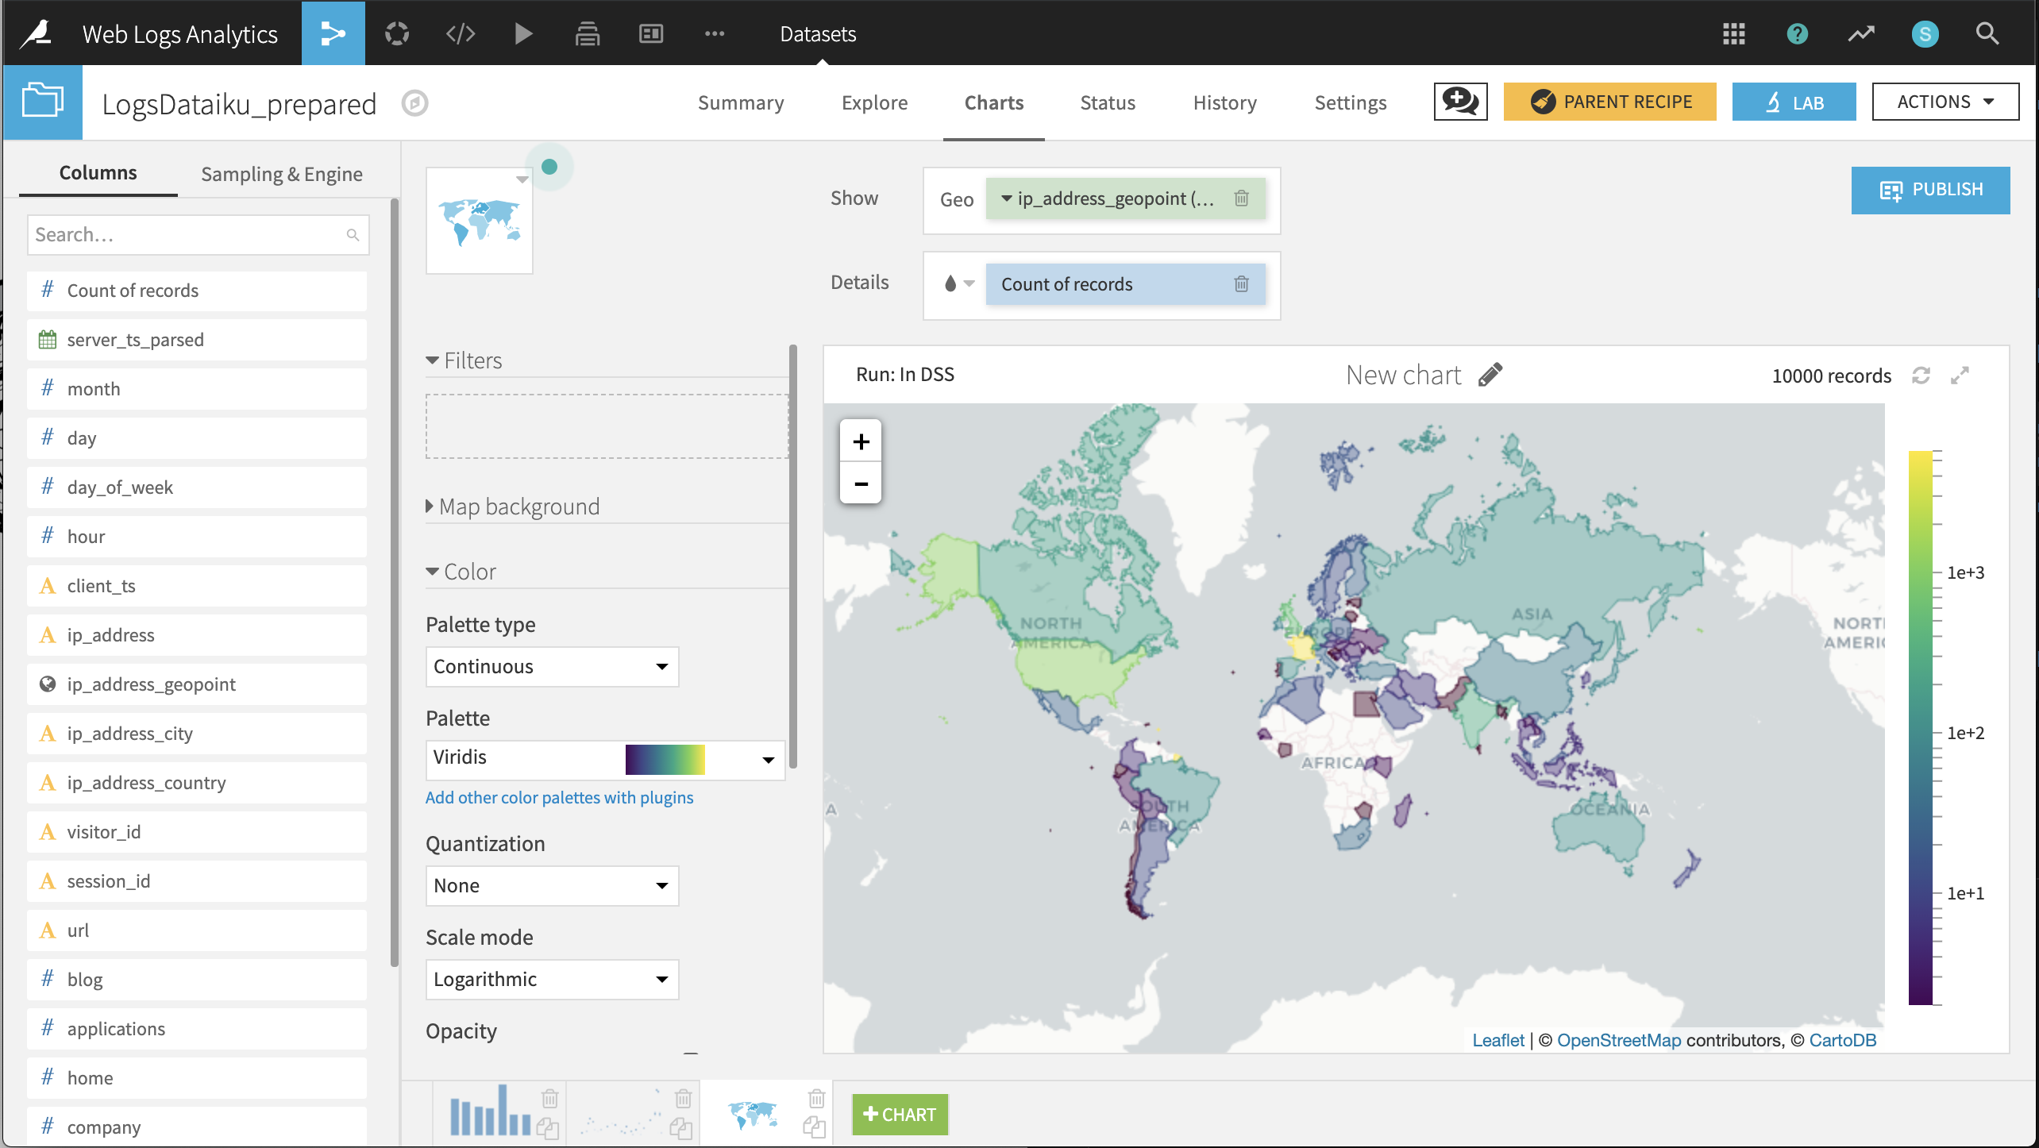Open the Flow icon in top bar
Viewport: 2039px width, 1148px height.
[x=333, y=33]
